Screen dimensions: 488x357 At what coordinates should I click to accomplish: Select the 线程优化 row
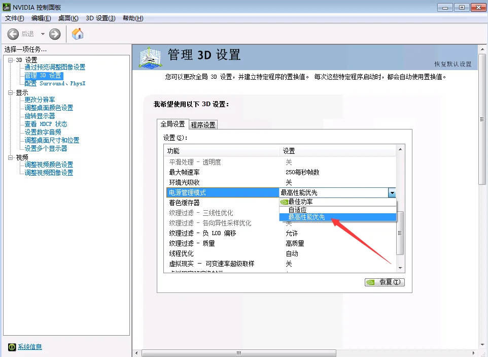tap(281, 253)
